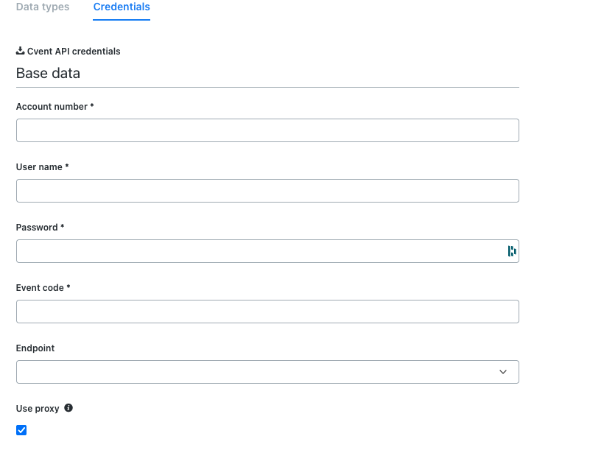The image size is (590, 464).
Task: Show the Use proxy info tooltip icon
Action: 69,408
